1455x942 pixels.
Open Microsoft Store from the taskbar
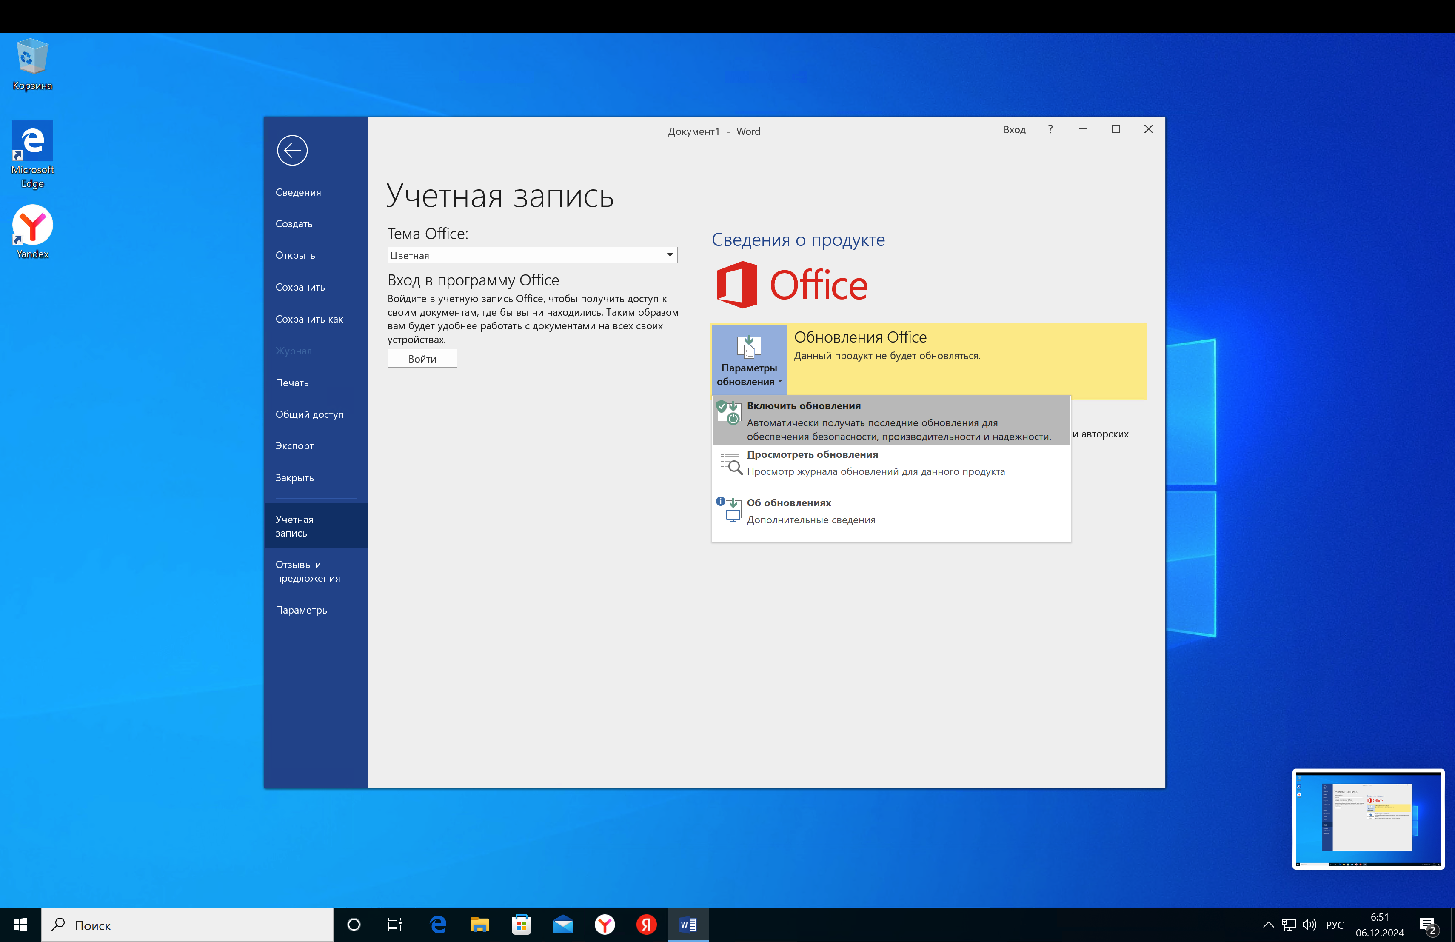pyautogui.click(x=522, y=925)
